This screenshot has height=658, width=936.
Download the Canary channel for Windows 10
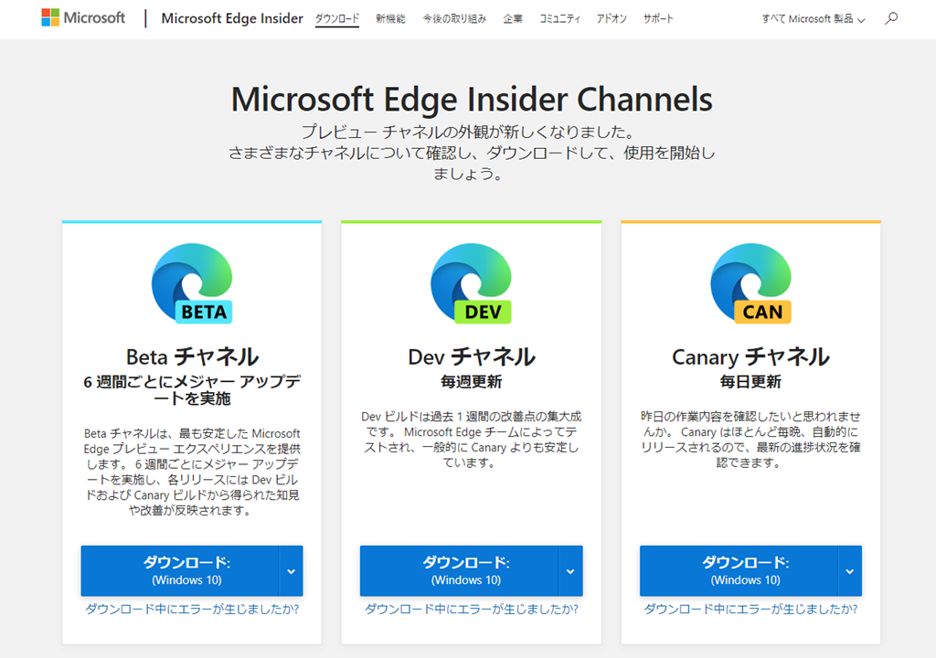pos(739,571)
